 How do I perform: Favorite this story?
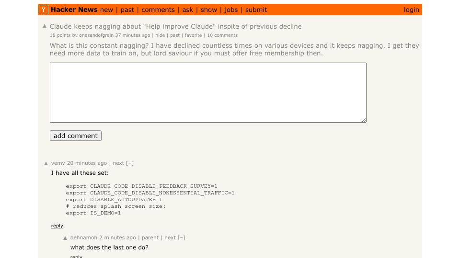pyautogui.click(x=193, y=35)
